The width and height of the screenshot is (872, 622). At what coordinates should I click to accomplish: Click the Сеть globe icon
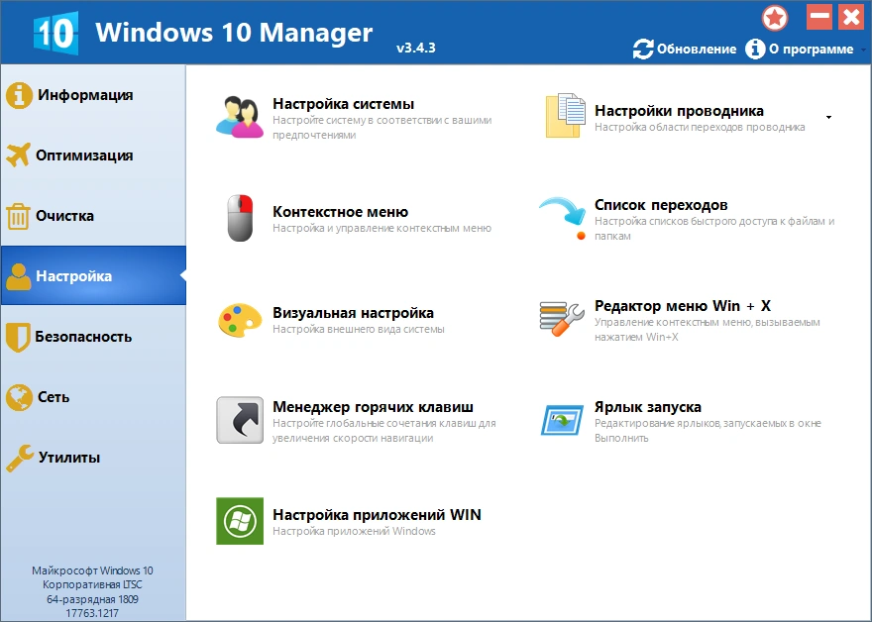point(19,397)
